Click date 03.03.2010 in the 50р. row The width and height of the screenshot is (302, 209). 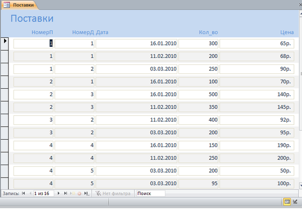137,171
